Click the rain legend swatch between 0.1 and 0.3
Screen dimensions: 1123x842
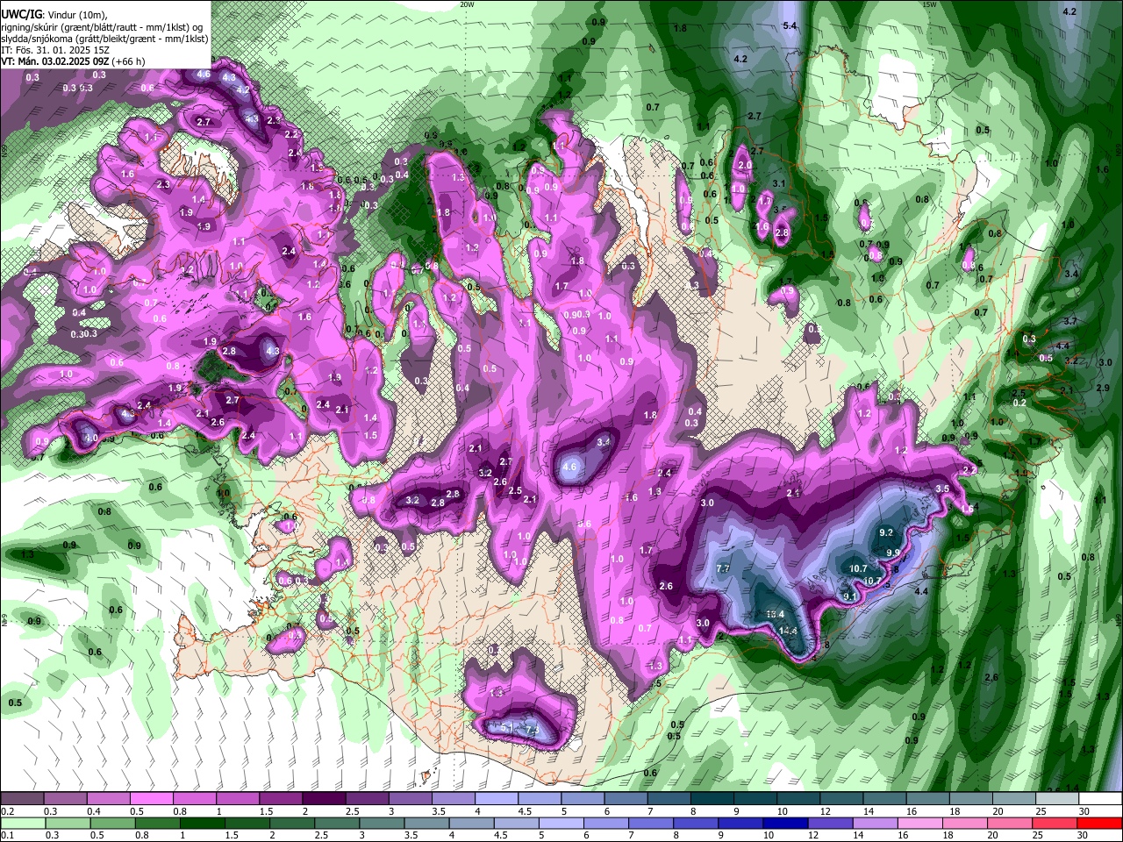(x=23, y=823)
